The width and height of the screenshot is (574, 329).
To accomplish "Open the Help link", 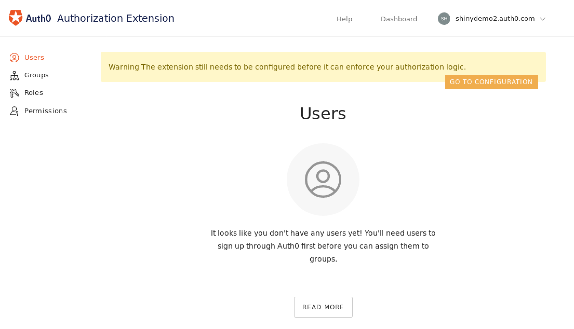I will 344,19.
